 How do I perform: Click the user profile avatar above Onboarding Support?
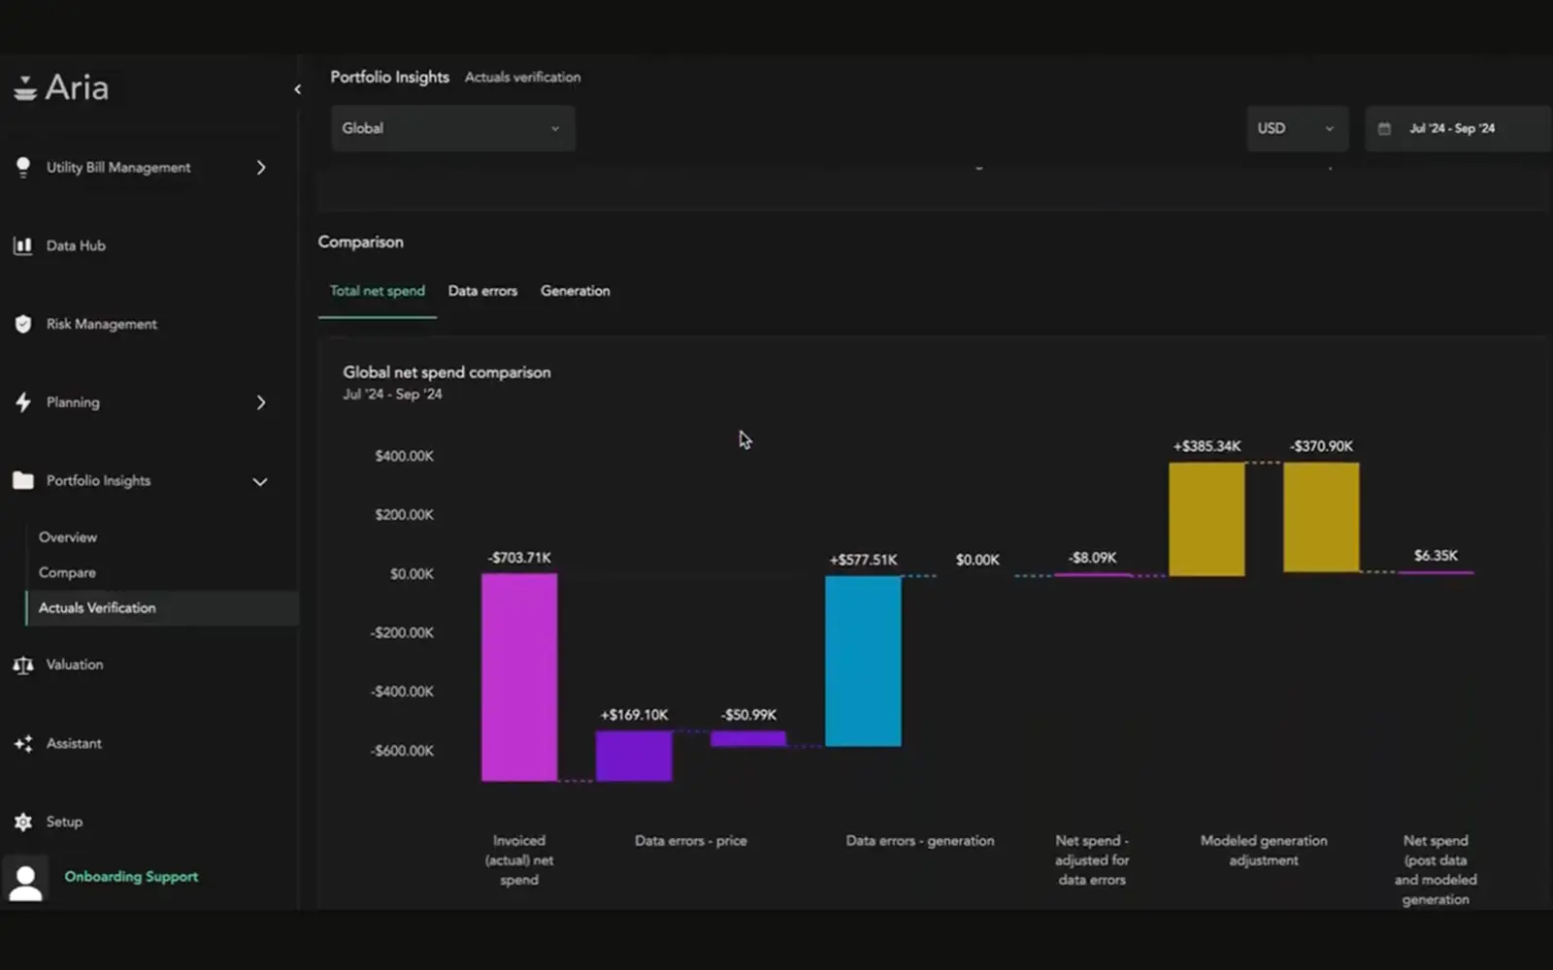coord(25,878)
